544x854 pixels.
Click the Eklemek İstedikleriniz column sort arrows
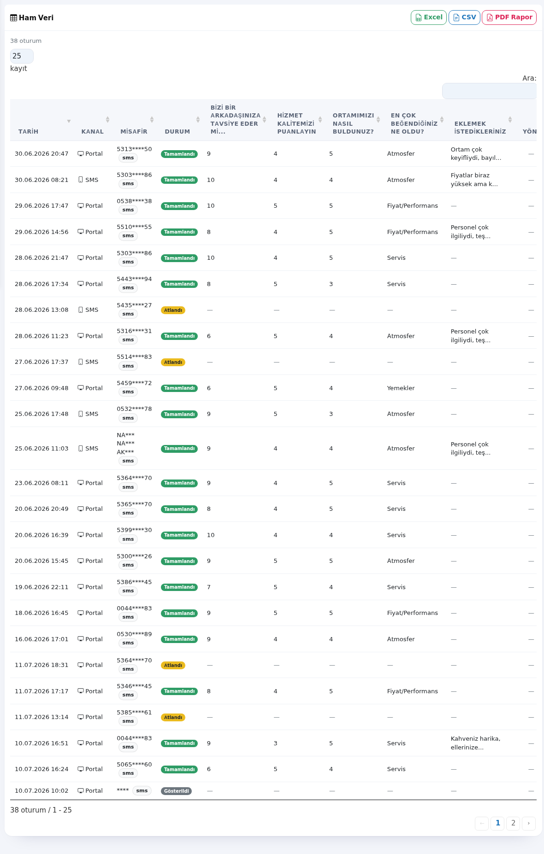(x=510, y=120)
